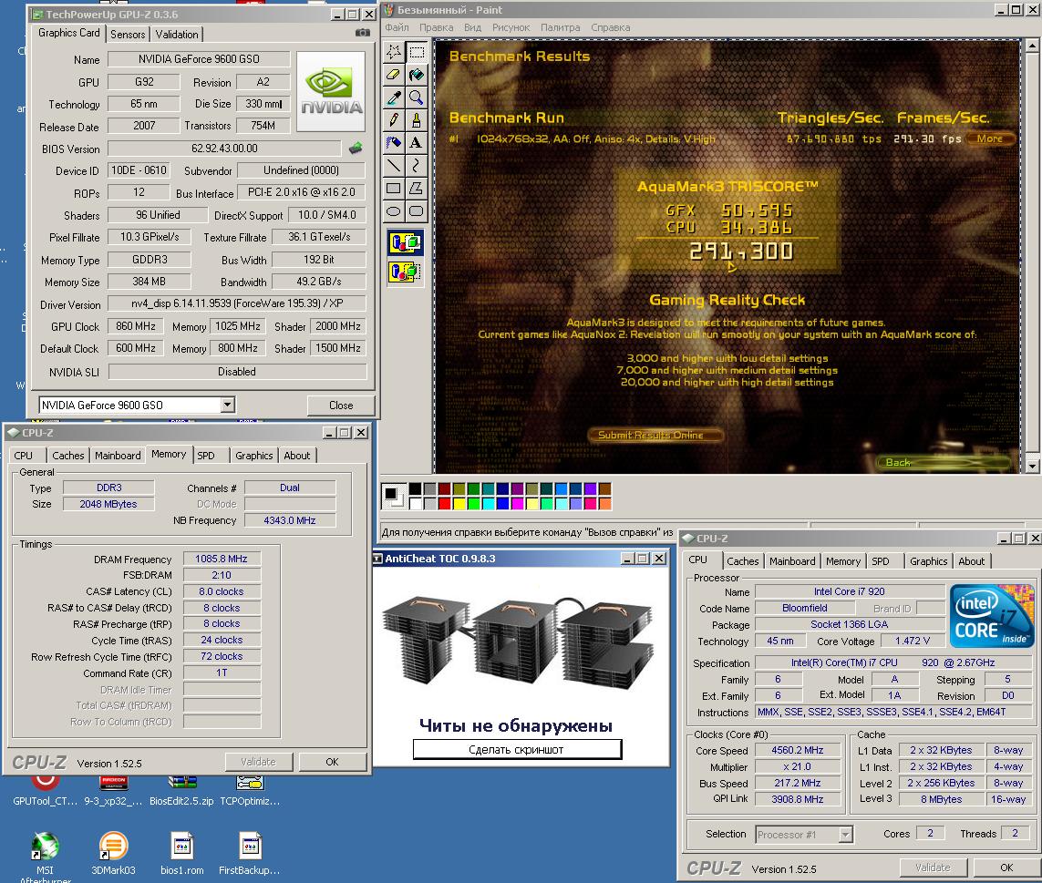Pick the Eraser tool in Paint
Image resolution: width=1042 pixels, height=883 pixels.
point(394,75)
